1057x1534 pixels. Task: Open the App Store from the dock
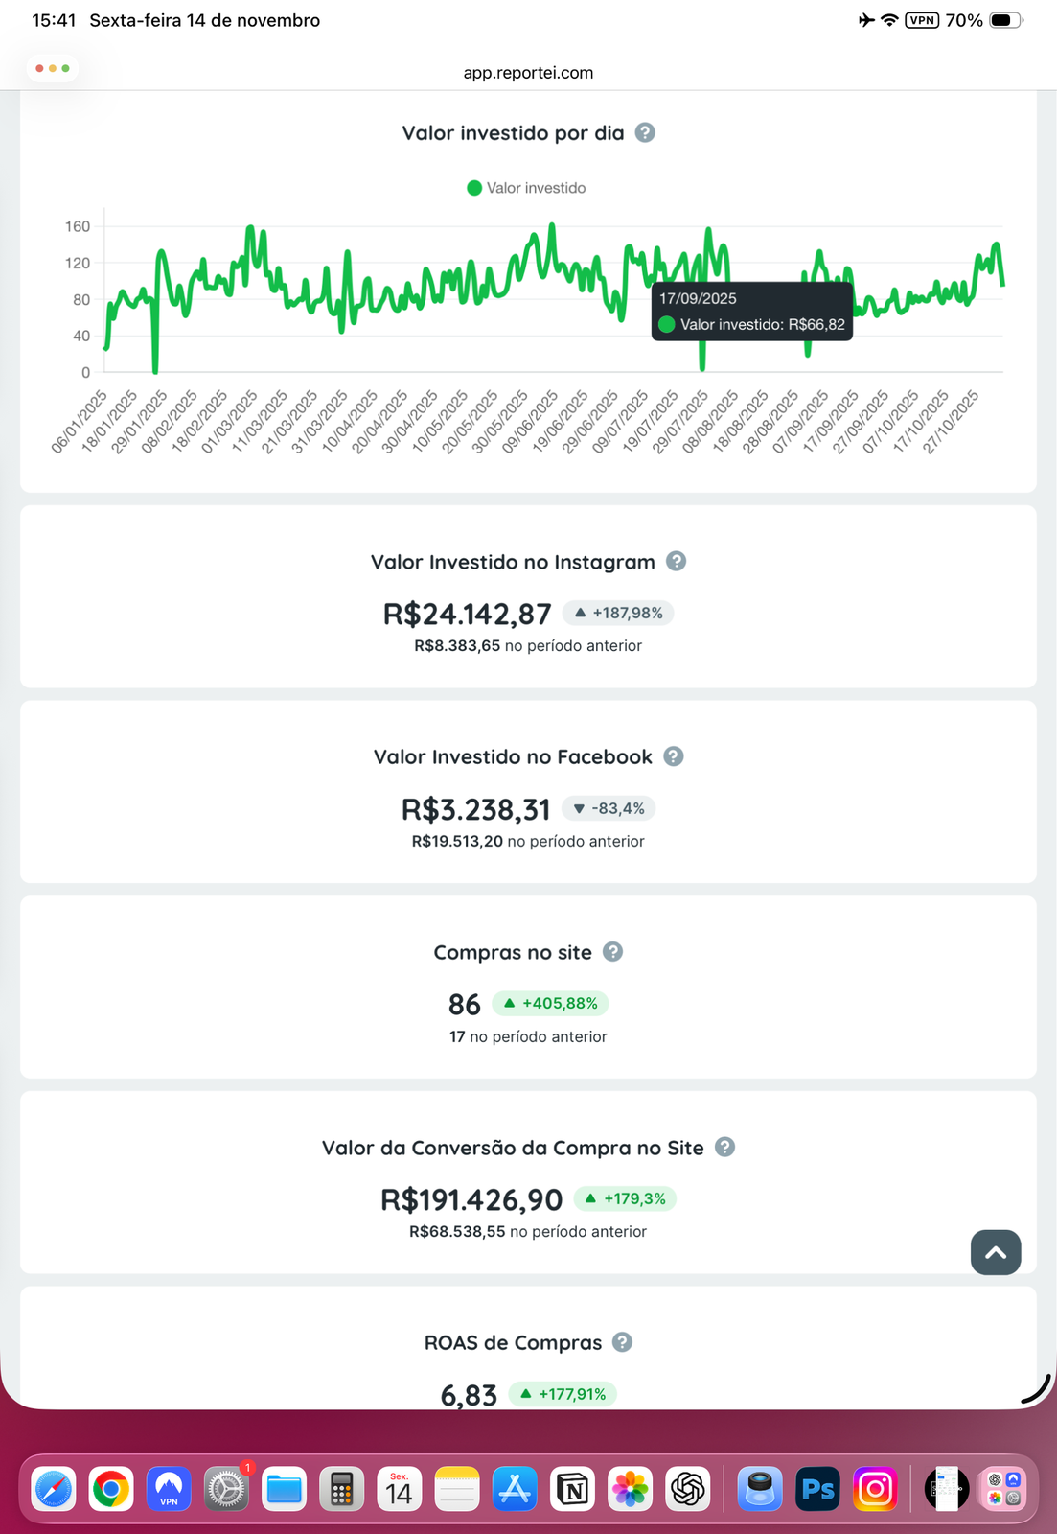[515, 1489]
